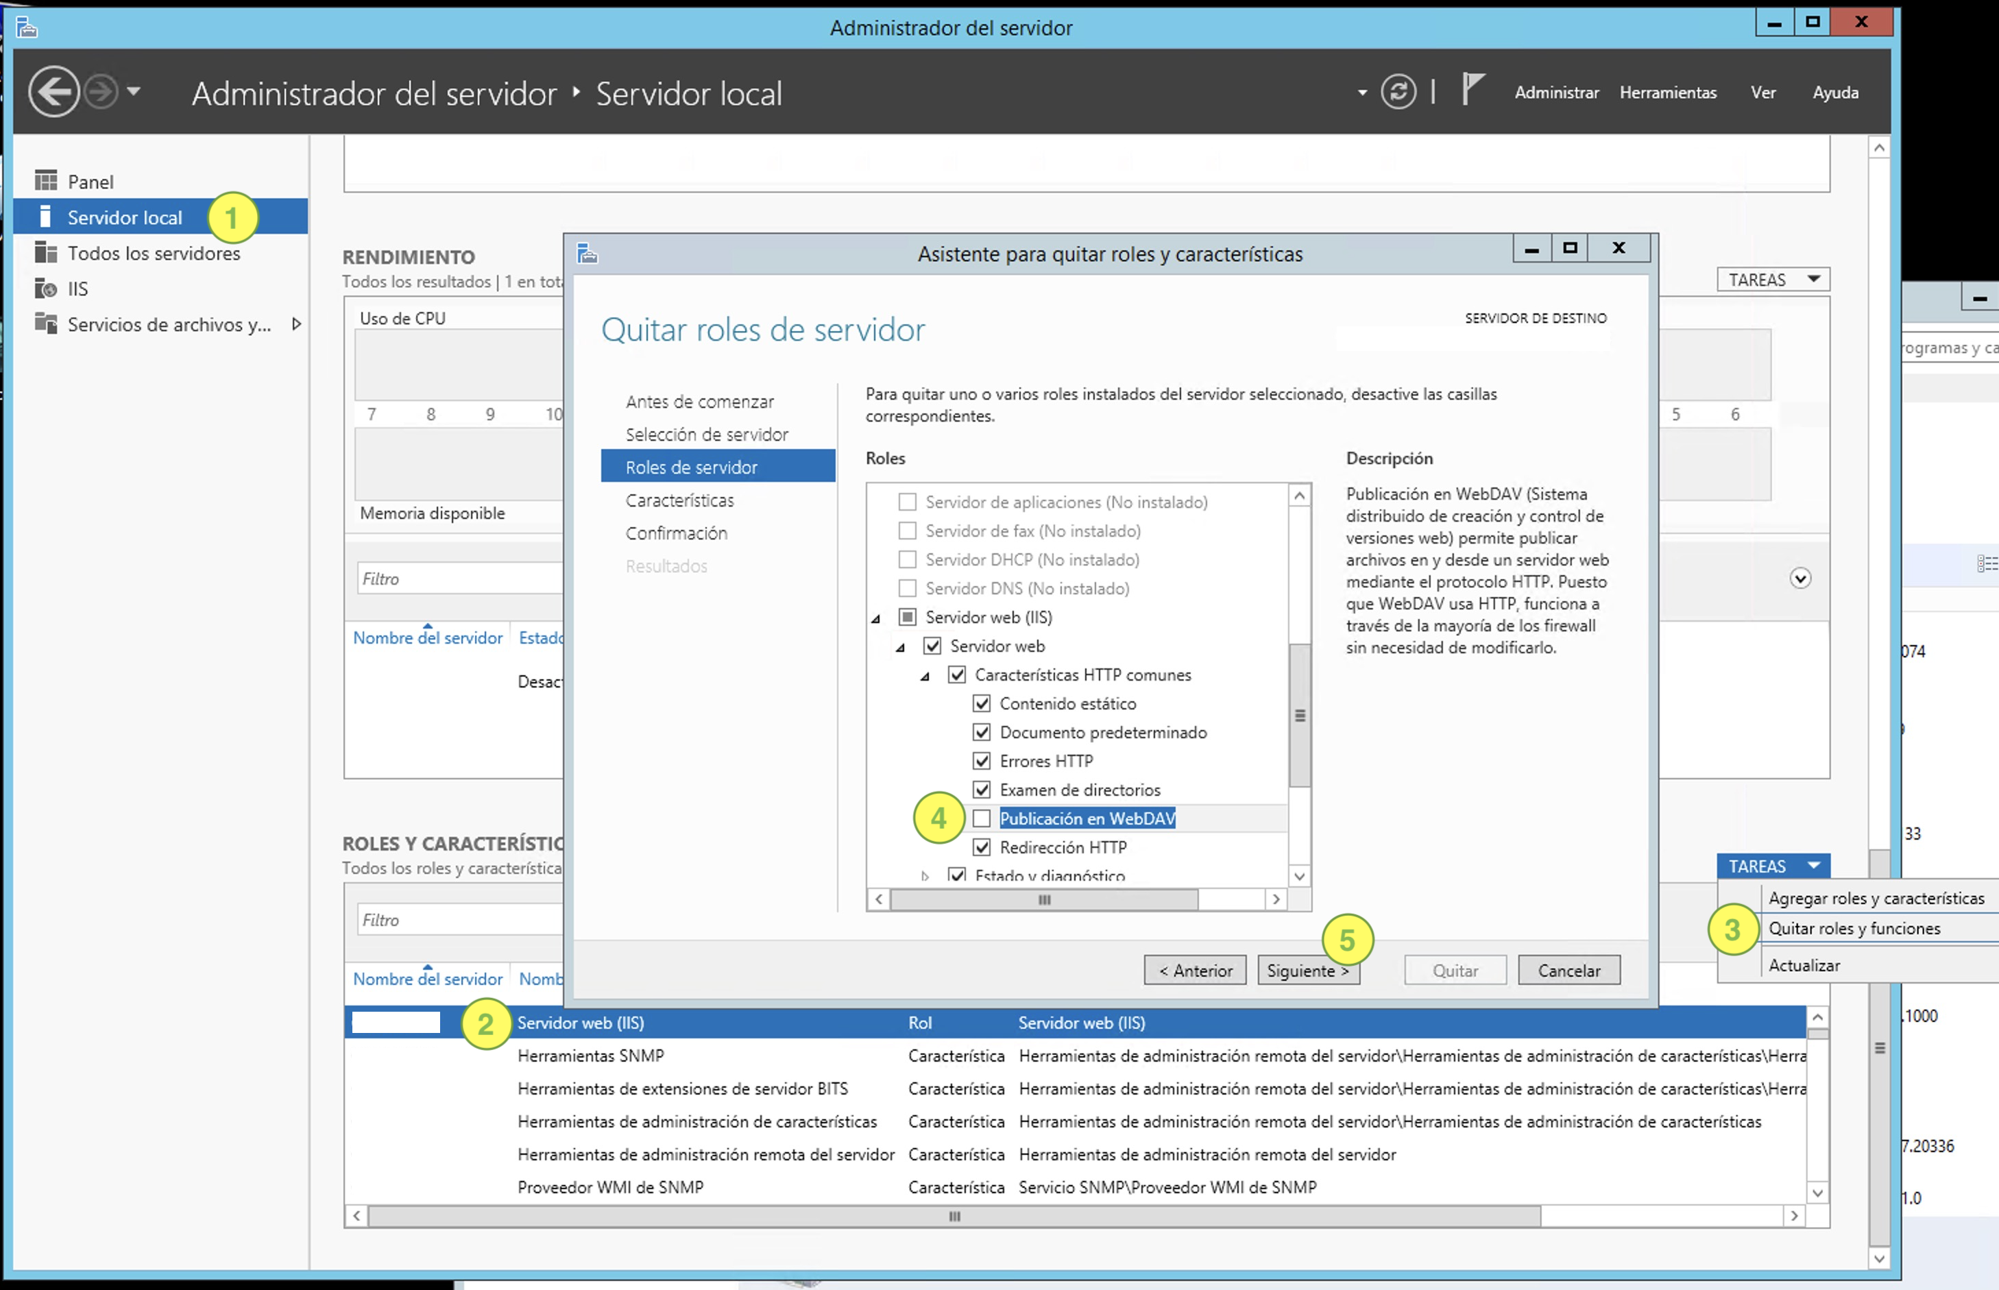1999x1290 pixels.
Task: Select Herramientas SNMP row
Action: (1075, 1056)
